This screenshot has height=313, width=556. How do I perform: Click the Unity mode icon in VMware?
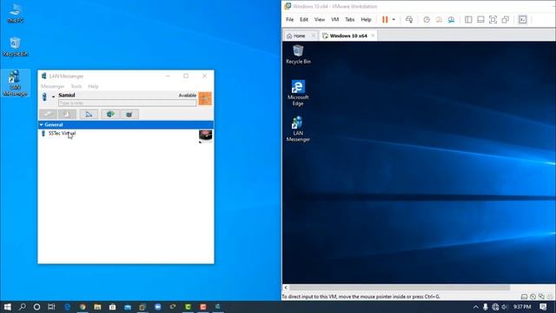[x=506, y=19]
